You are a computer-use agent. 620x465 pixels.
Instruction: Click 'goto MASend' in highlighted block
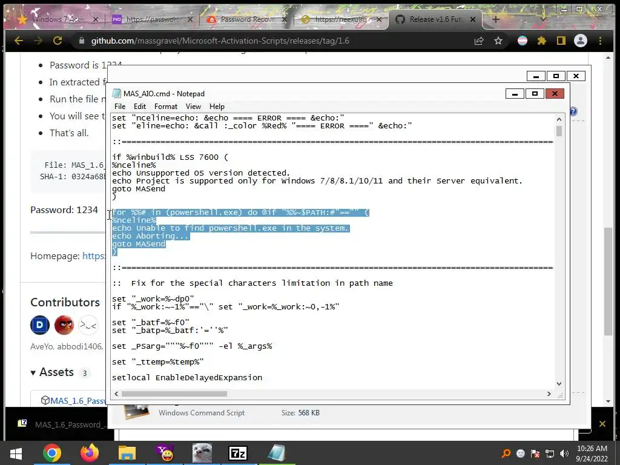coord(139,244)
